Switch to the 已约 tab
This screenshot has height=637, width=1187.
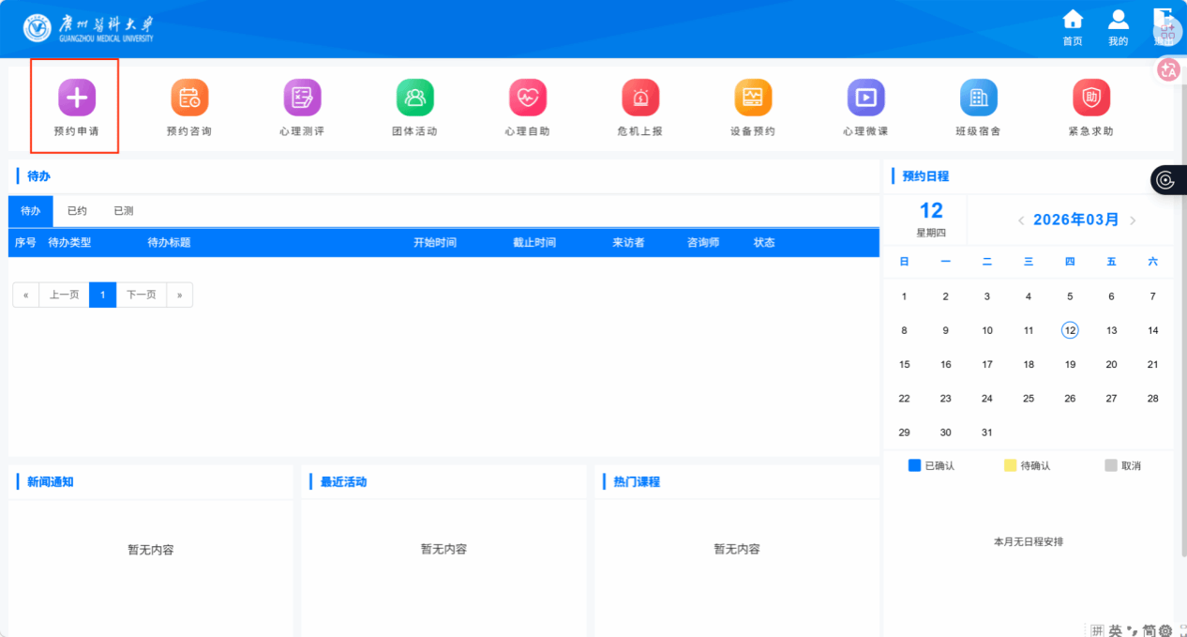tap(77, 211)
